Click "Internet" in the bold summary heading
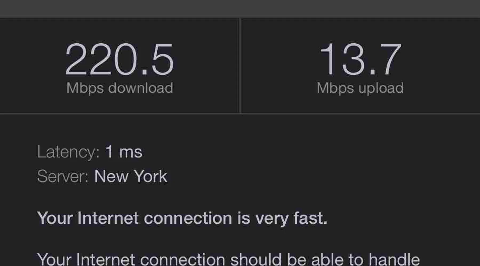The image size is (480, 266). [x=108, y=218]
